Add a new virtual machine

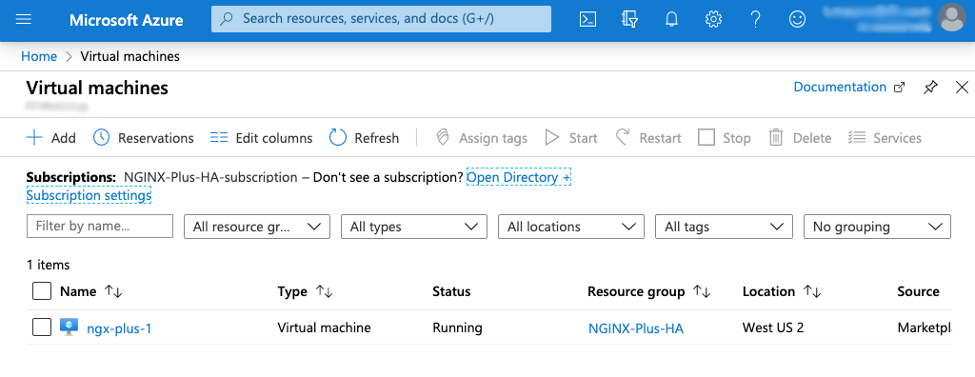tap(51, 137)
